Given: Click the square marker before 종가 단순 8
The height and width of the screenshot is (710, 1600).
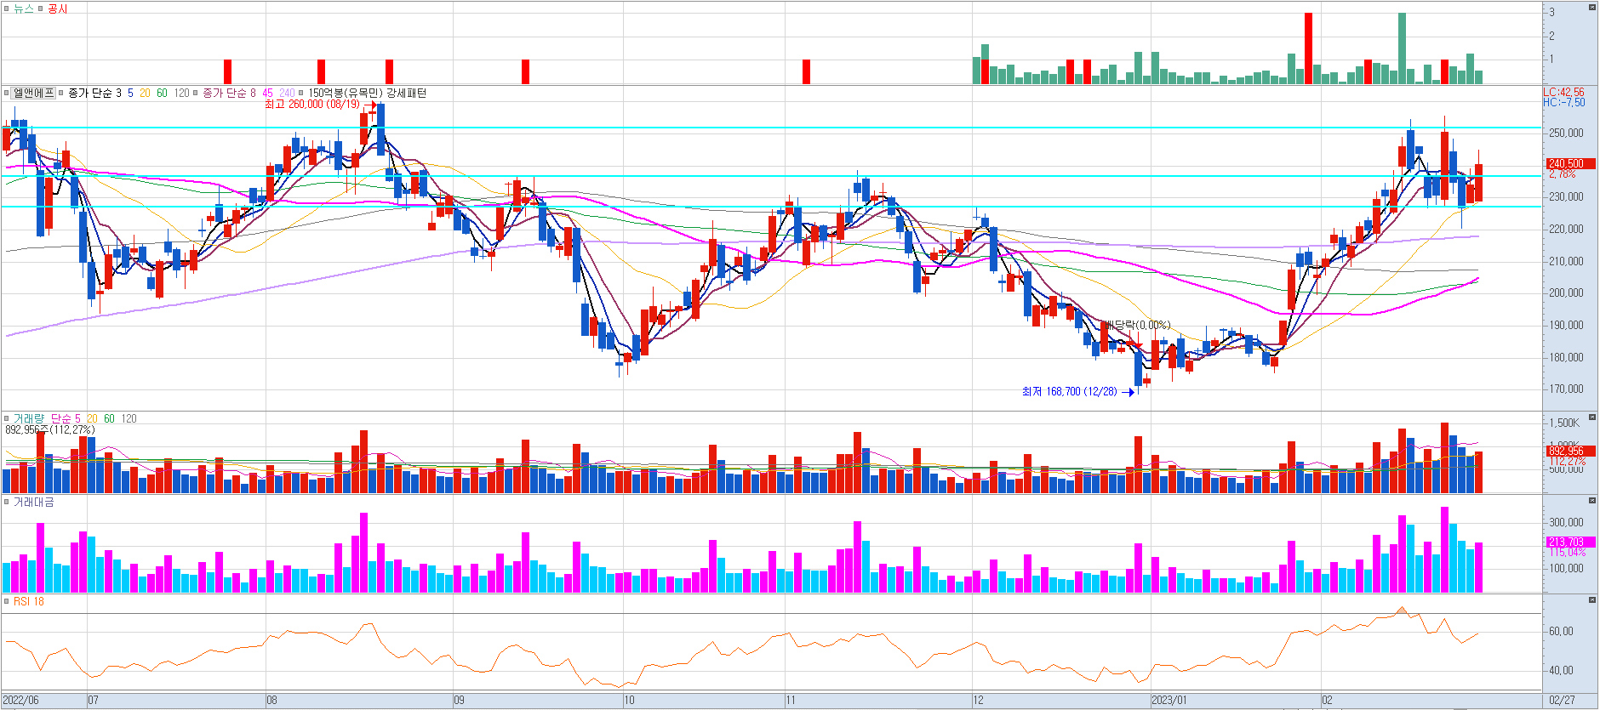Looking at the screenshot, I should tap(196, 93).
